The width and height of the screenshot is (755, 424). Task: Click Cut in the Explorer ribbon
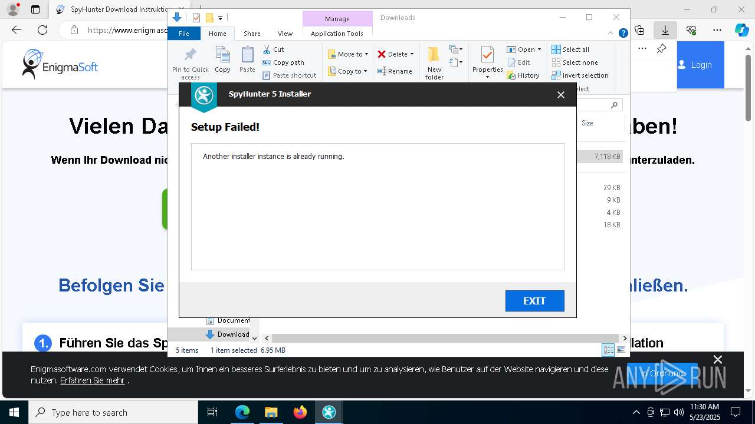[x=273, y=49]
